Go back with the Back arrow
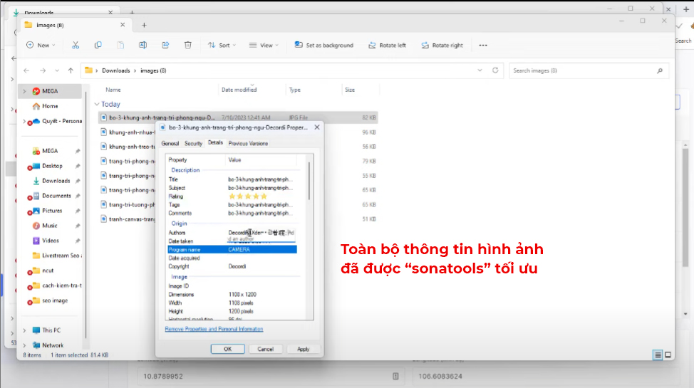694x388 pixels. 26,70
